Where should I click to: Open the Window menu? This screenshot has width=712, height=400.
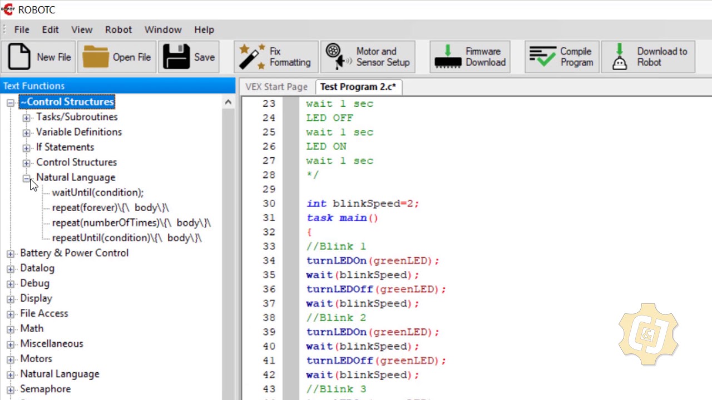pyautogui.click(x=163, y=29)
